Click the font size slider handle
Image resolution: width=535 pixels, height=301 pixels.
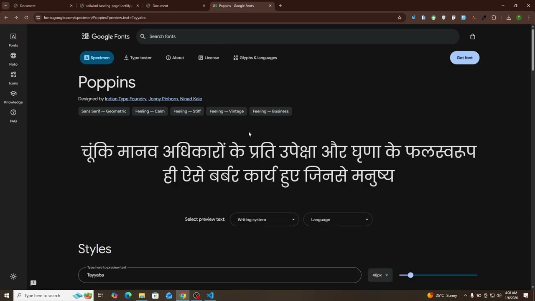pos(410,275)
